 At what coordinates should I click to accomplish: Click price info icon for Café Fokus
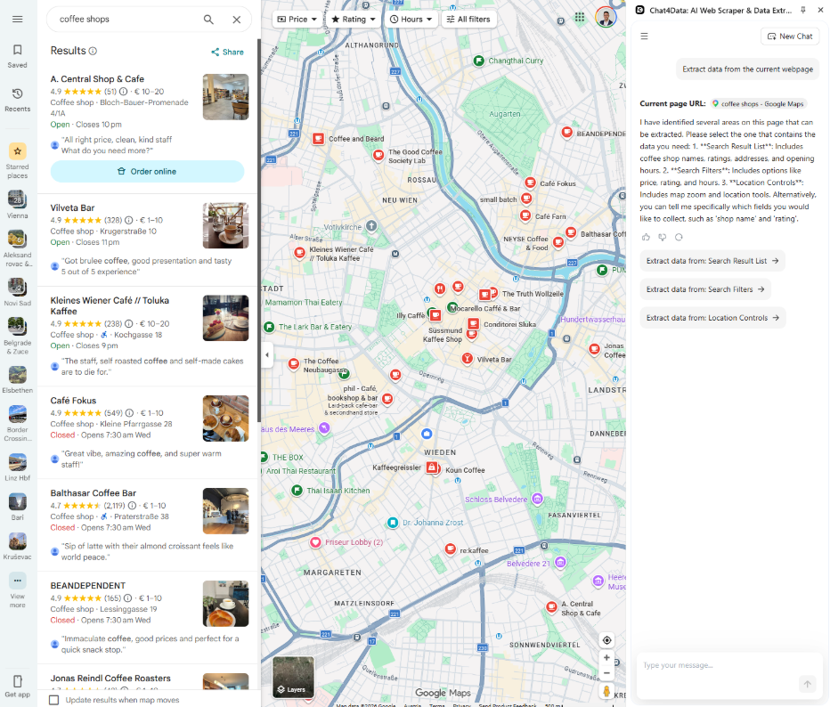coord(129,413)
